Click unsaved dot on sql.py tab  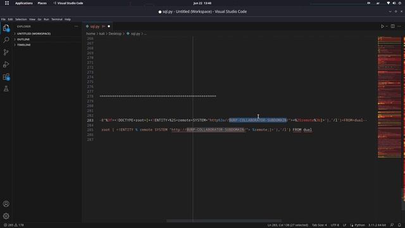pyautogui.click(x=109, y=27)
